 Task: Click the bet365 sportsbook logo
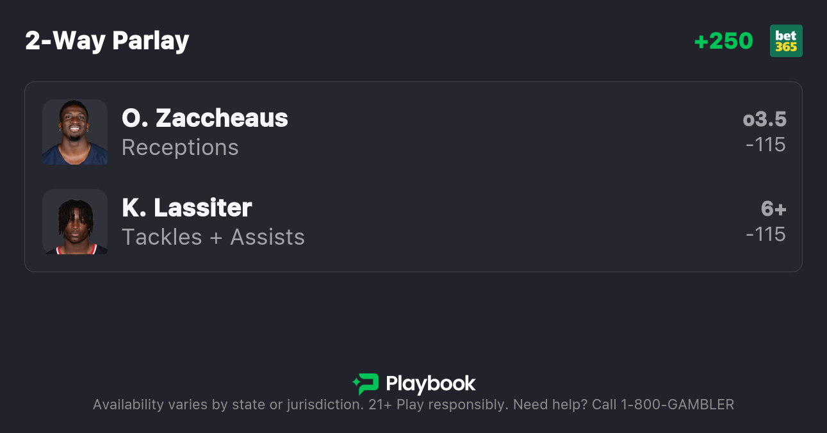pos(786,41)
